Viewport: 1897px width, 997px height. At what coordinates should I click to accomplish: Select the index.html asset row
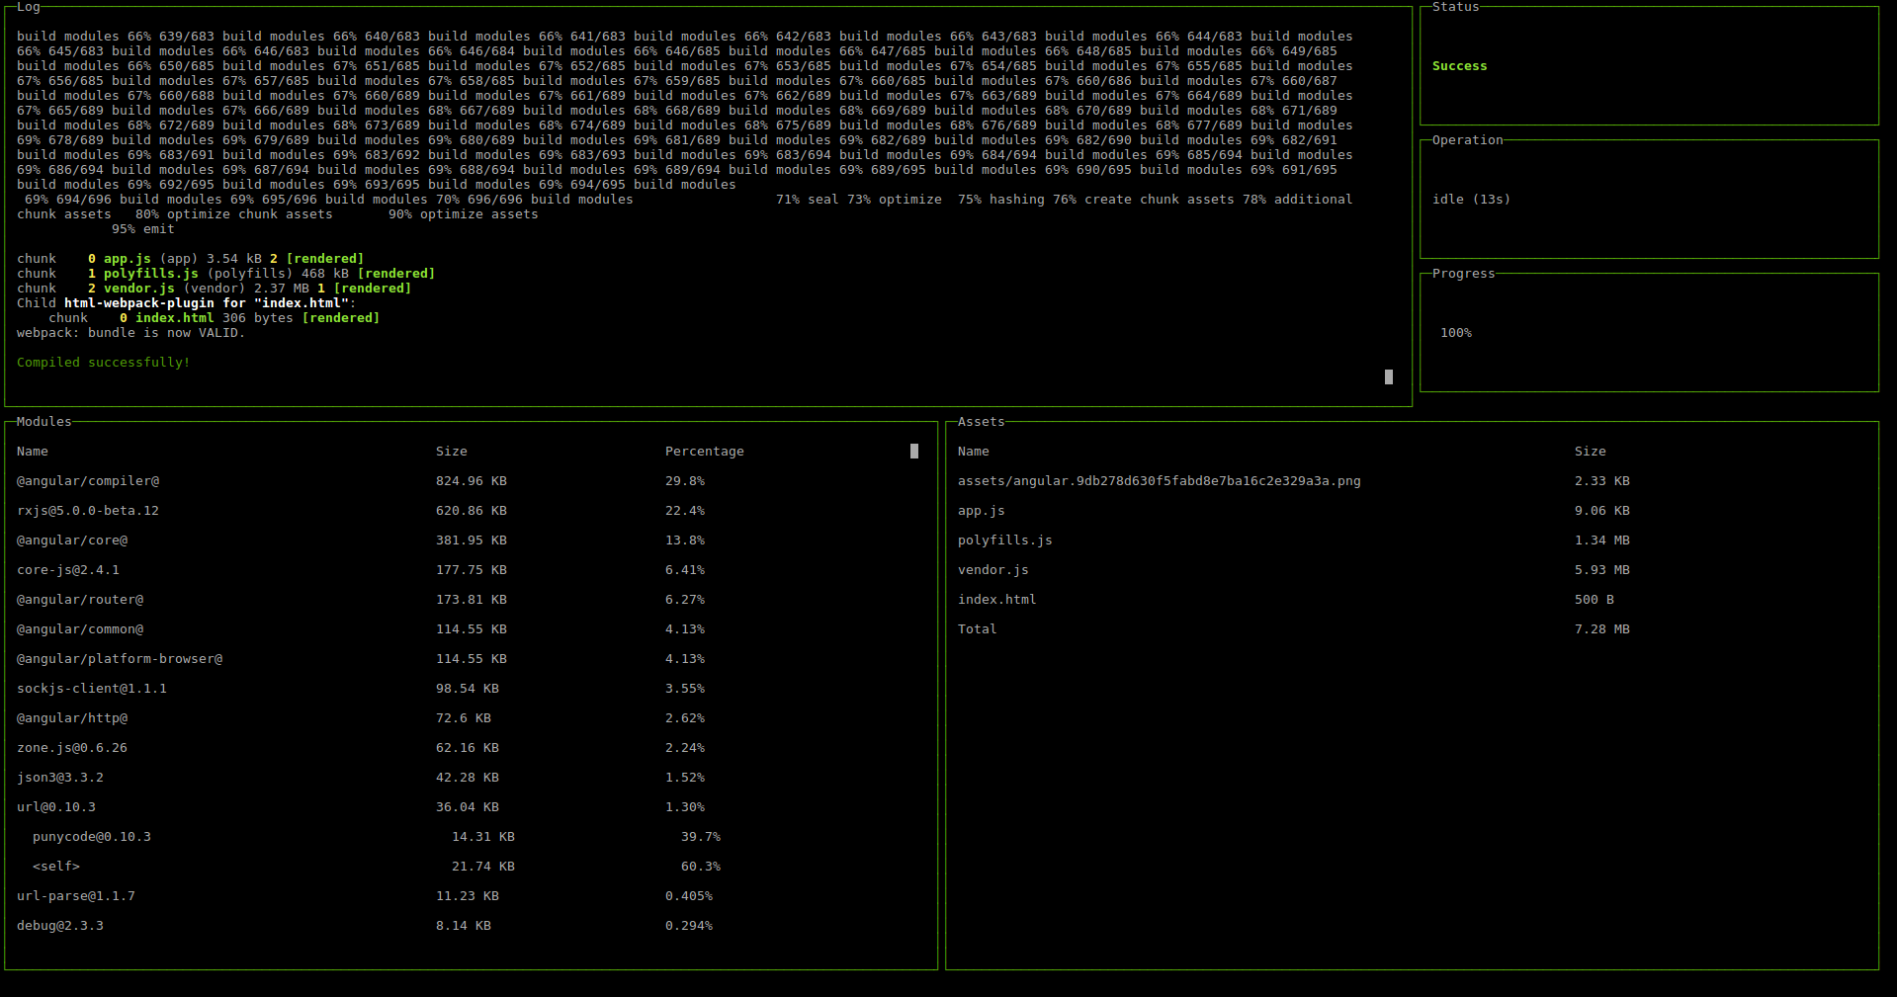[x=1413, y=600]
